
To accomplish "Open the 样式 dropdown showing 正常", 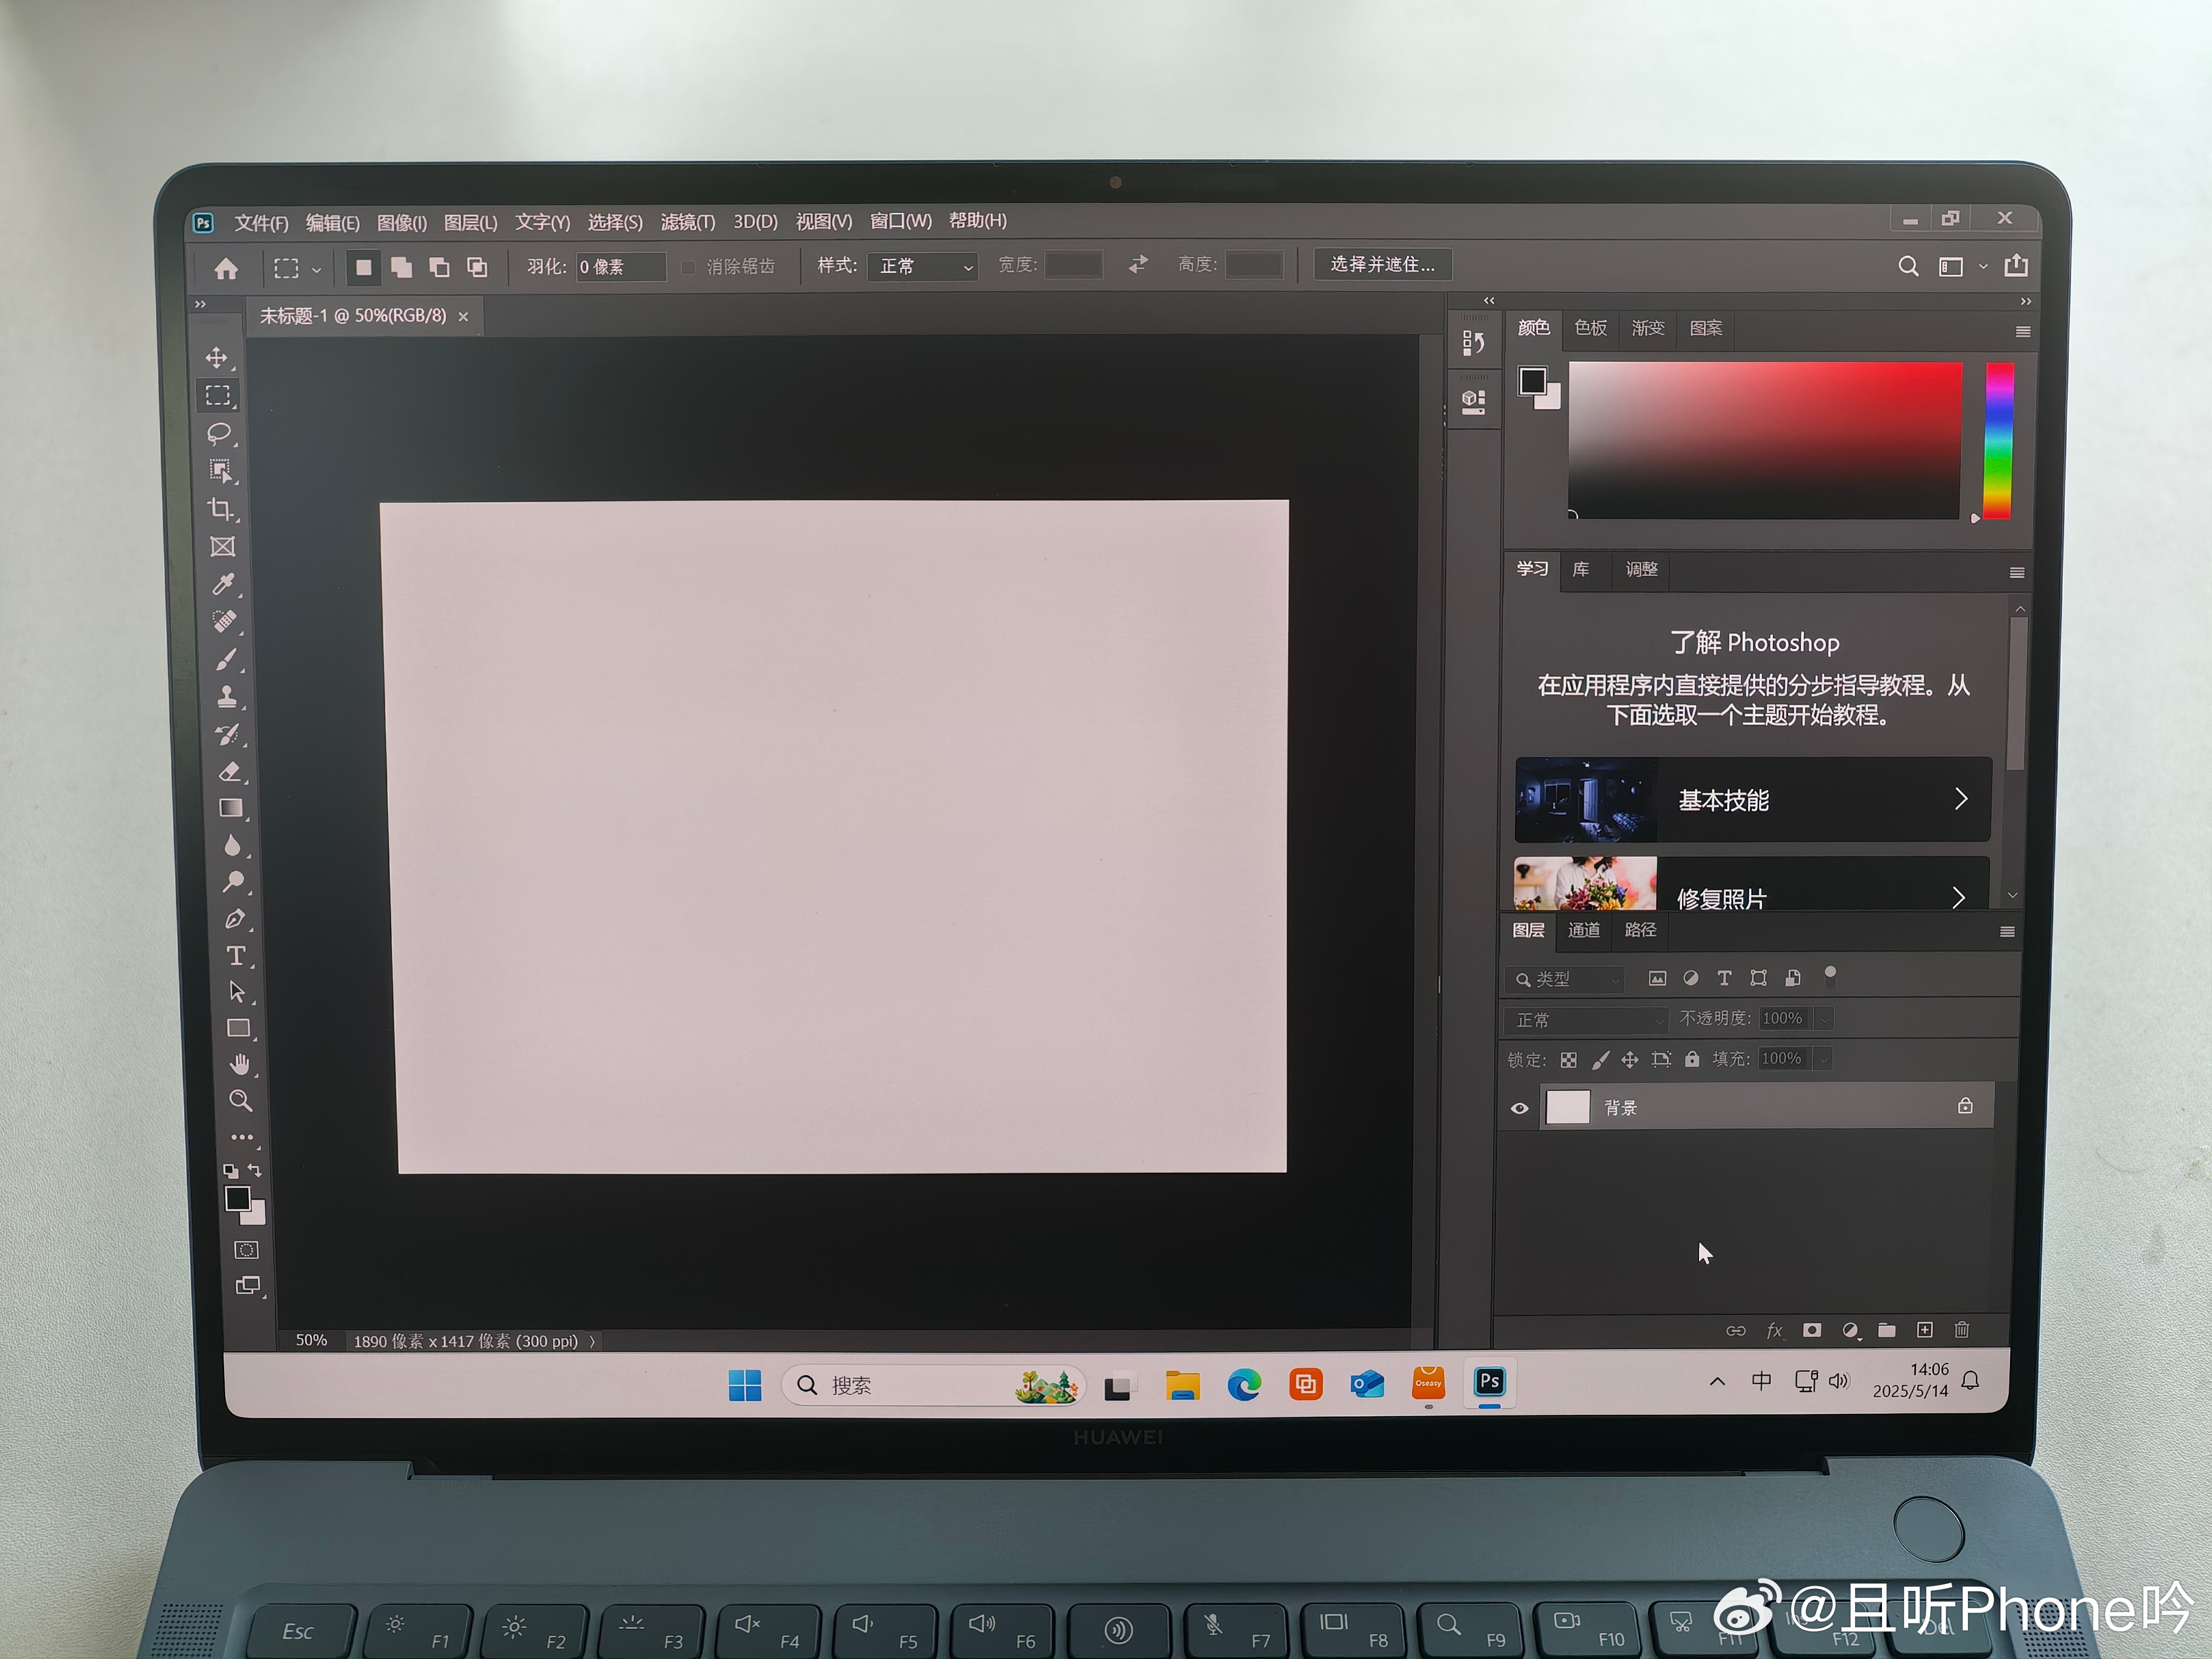I will click(922, 266).
